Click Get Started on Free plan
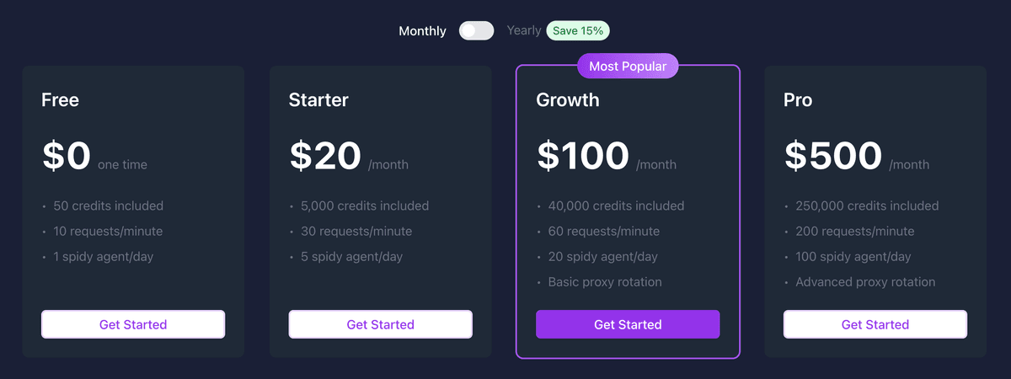 tap(133, 324)
